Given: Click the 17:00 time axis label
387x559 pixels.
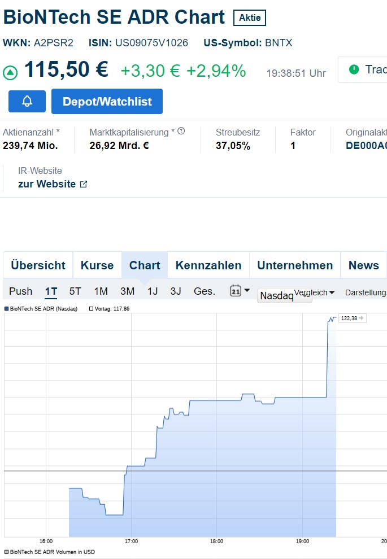Looking at the screenshot, I should point(131,541).
